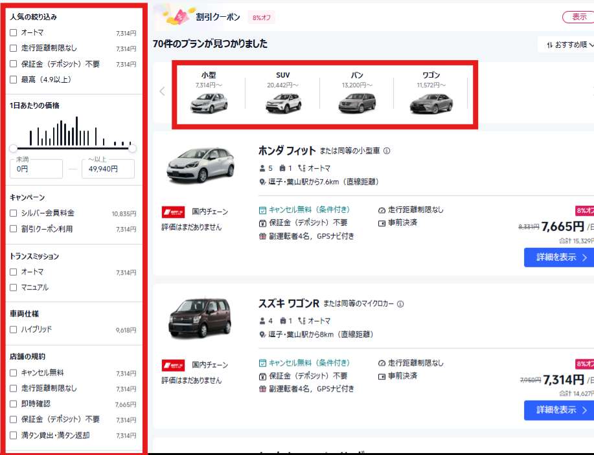The width and height of the screenshot is (594, 455).
Task: Check 最高（4.9以上）rating filter
Action: pyautogui.click(x=13, y=80)
